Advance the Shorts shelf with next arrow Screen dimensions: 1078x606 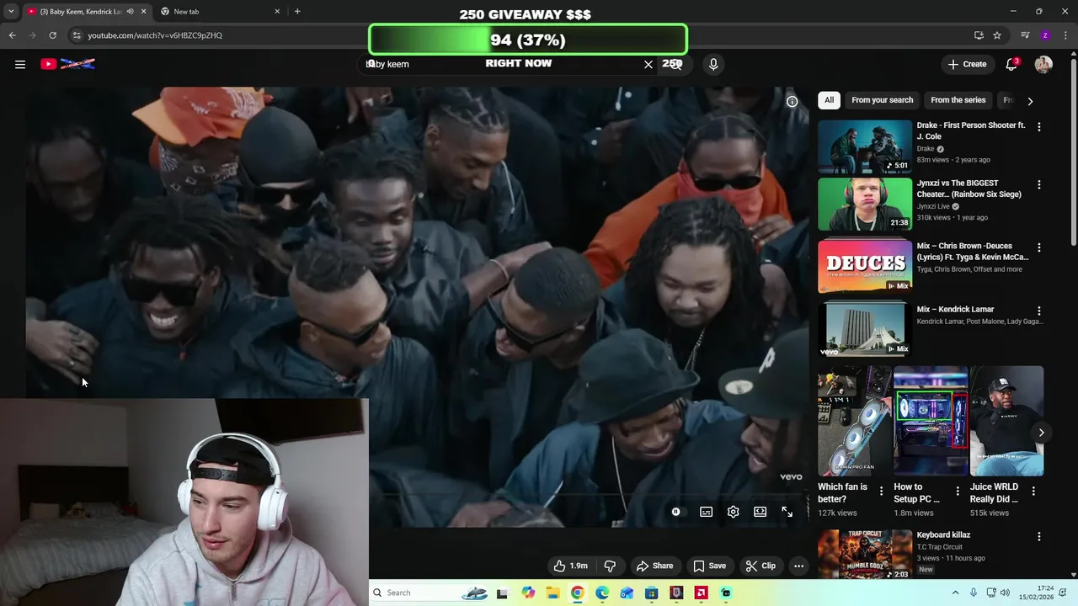tap(1041, 433)
